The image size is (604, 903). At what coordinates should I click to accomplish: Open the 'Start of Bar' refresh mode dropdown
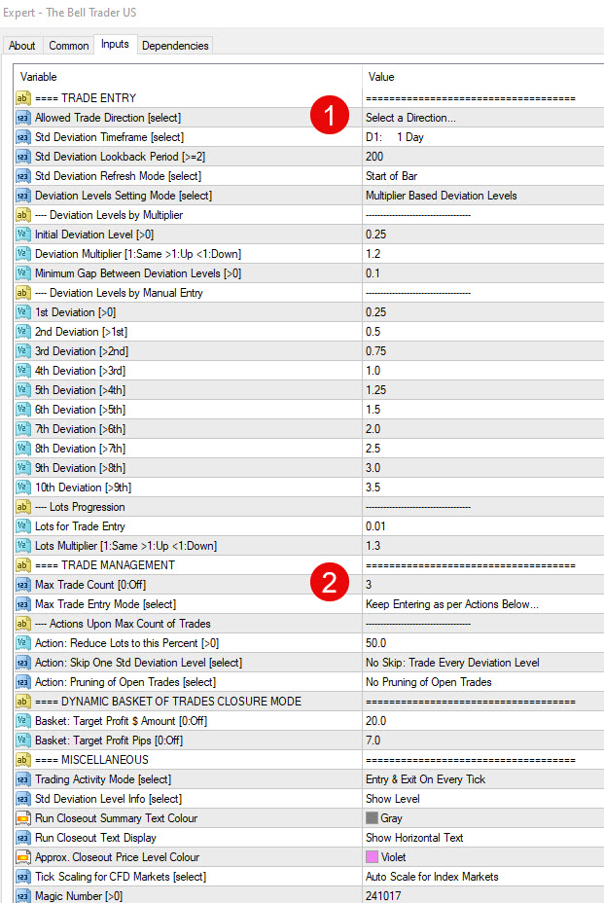483,176
